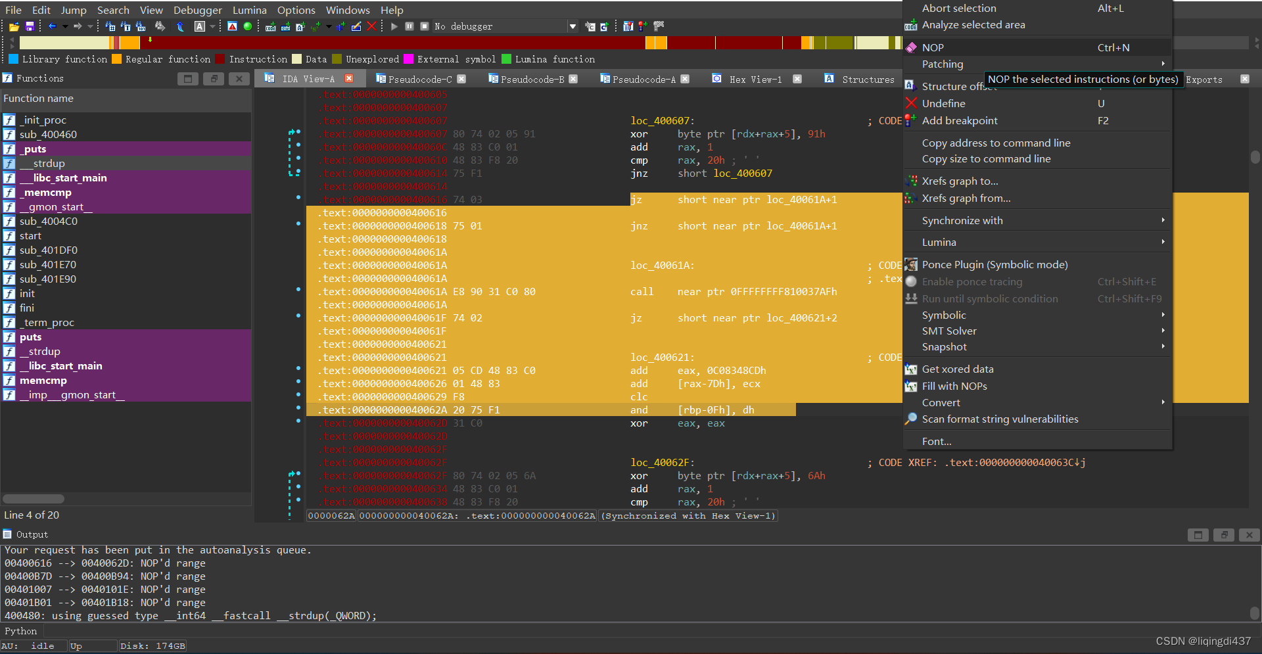1262x654 pixels.
Task: Save the database with the disk icon
Action: [29, 26]
